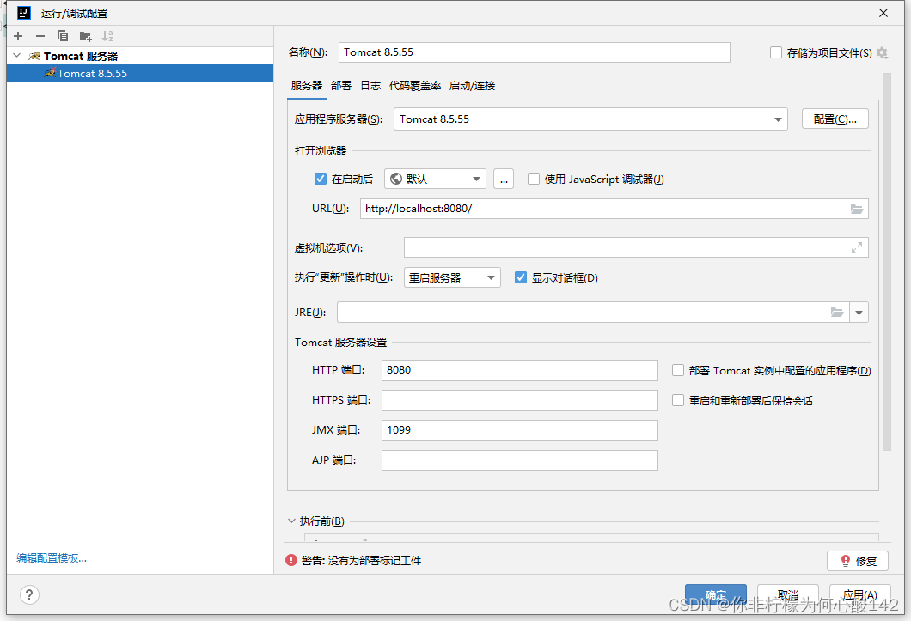Open the 重启服务器 update action dropdown
This screenshot has width=911, height=621.
(x=452, y=277)
